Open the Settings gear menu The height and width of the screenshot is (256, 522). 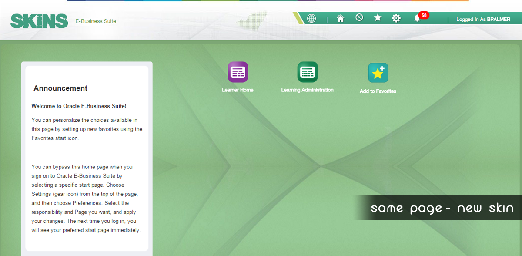(396, 18)
